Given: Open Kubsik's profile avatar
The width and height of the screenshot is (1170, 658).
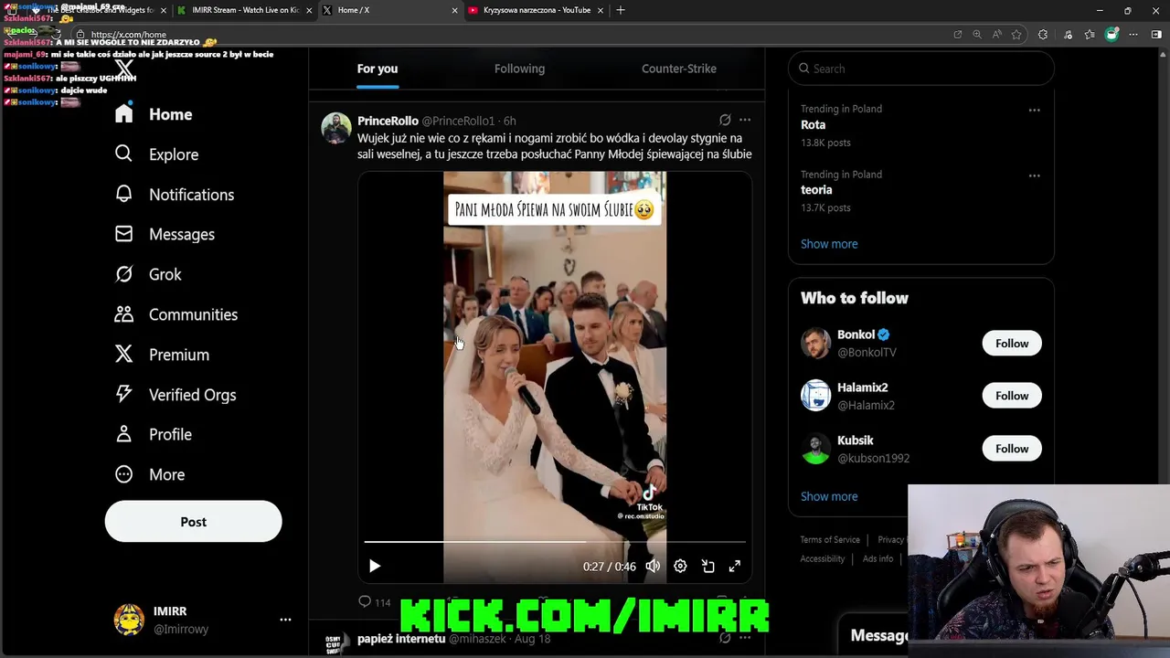Looking at the screenshot, I should tap(815, 449).
